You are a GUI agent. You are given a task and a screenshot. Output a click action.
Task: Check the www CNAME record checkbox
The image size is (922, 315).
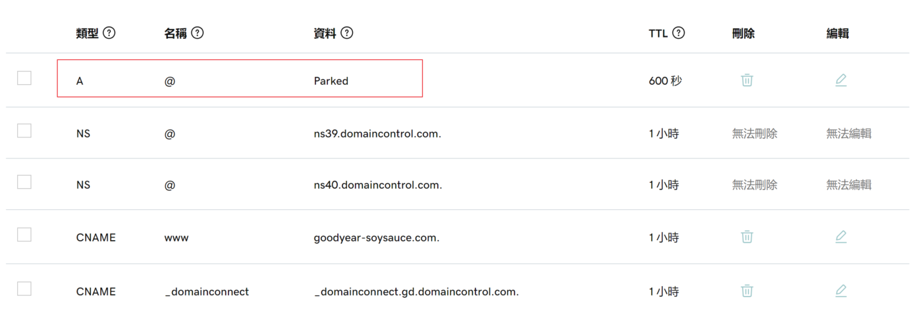[x=24, y=235]
